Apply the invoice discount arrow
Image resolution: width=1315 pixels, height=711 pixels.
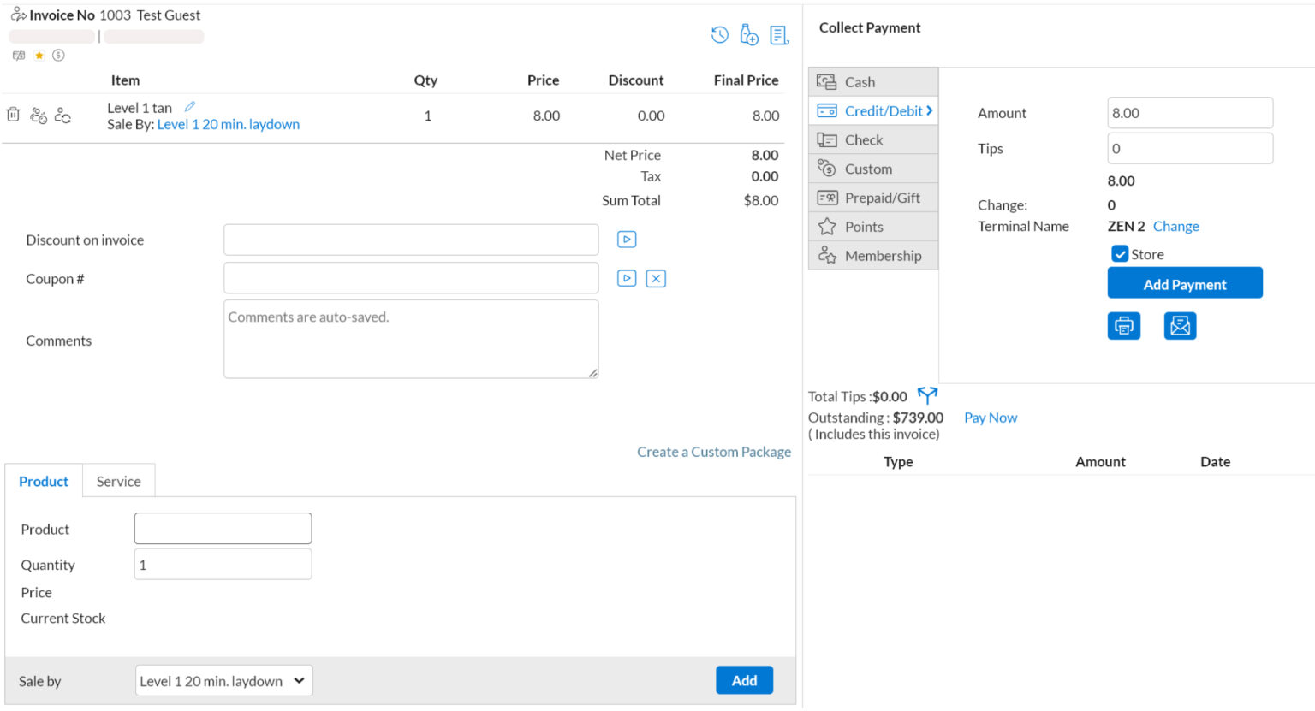[x=626, y=239]
